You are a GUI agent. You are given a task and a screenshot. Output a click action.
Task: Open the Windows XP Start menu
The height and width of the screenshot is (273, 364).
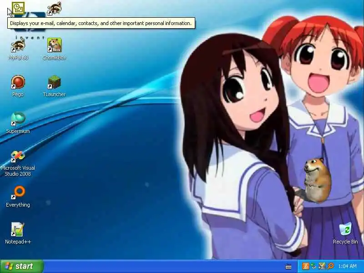(22, 266)
